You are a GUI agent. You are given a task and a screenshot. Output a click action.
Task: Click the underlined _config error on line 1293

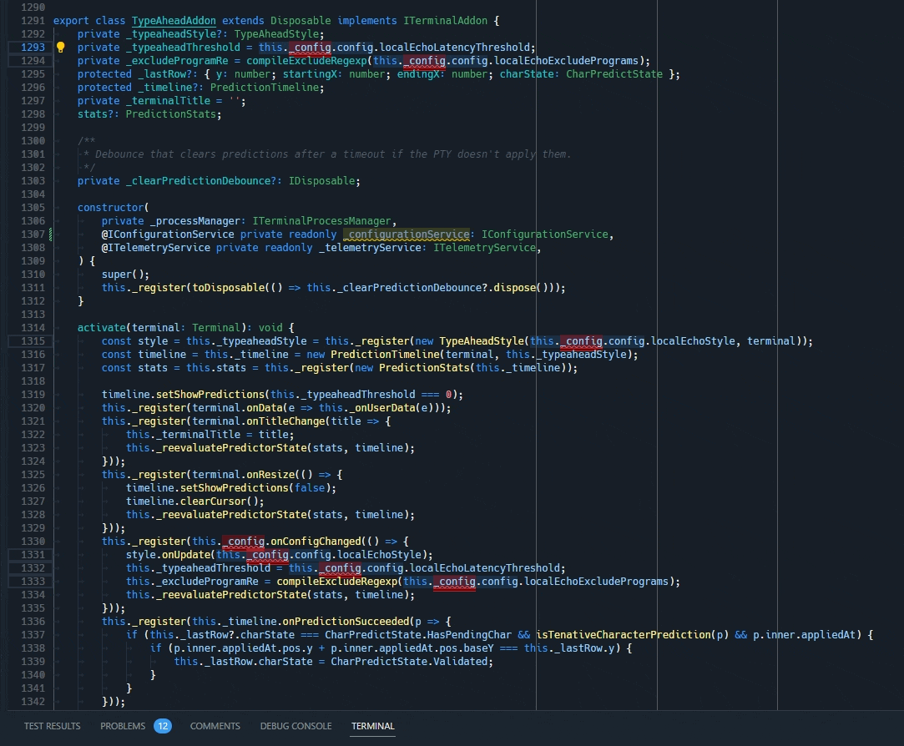[x=310, y=48]
